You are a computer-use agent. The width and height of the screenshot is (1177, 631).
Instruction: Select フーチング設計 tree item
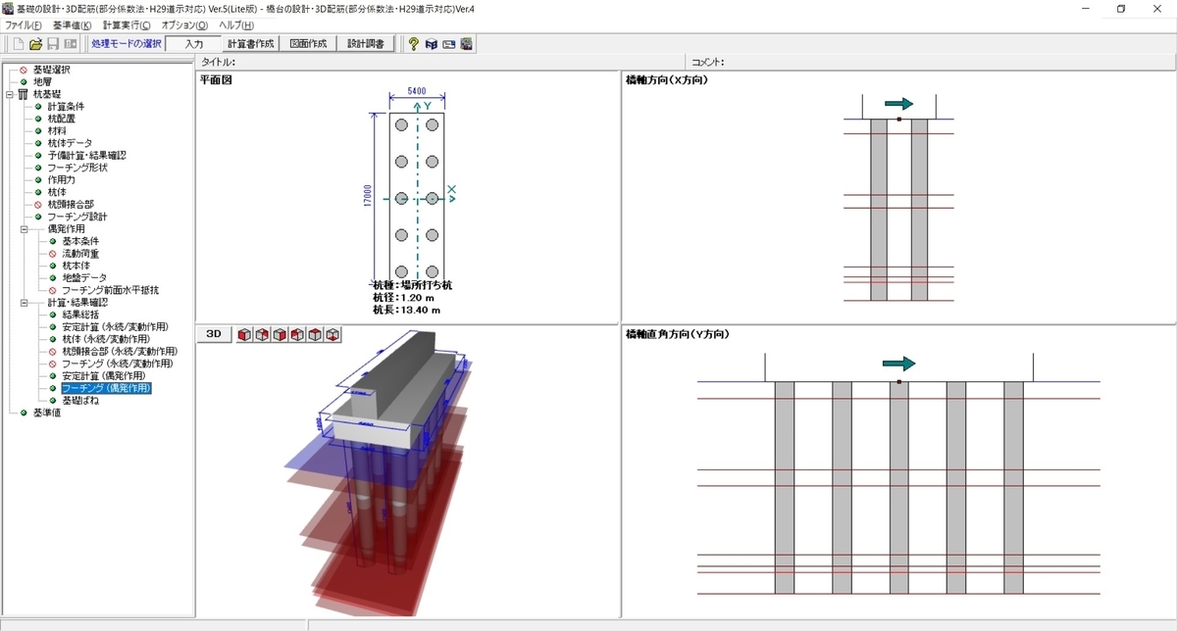click(77, 217)
